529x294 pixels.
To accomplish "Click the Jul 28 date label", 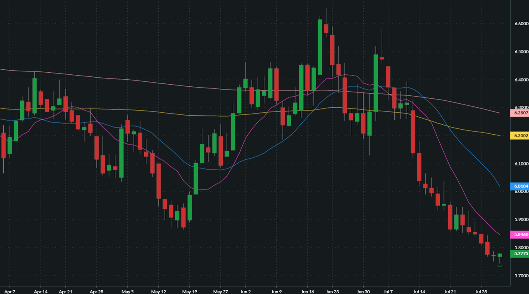I will click(x=481, y=291).
